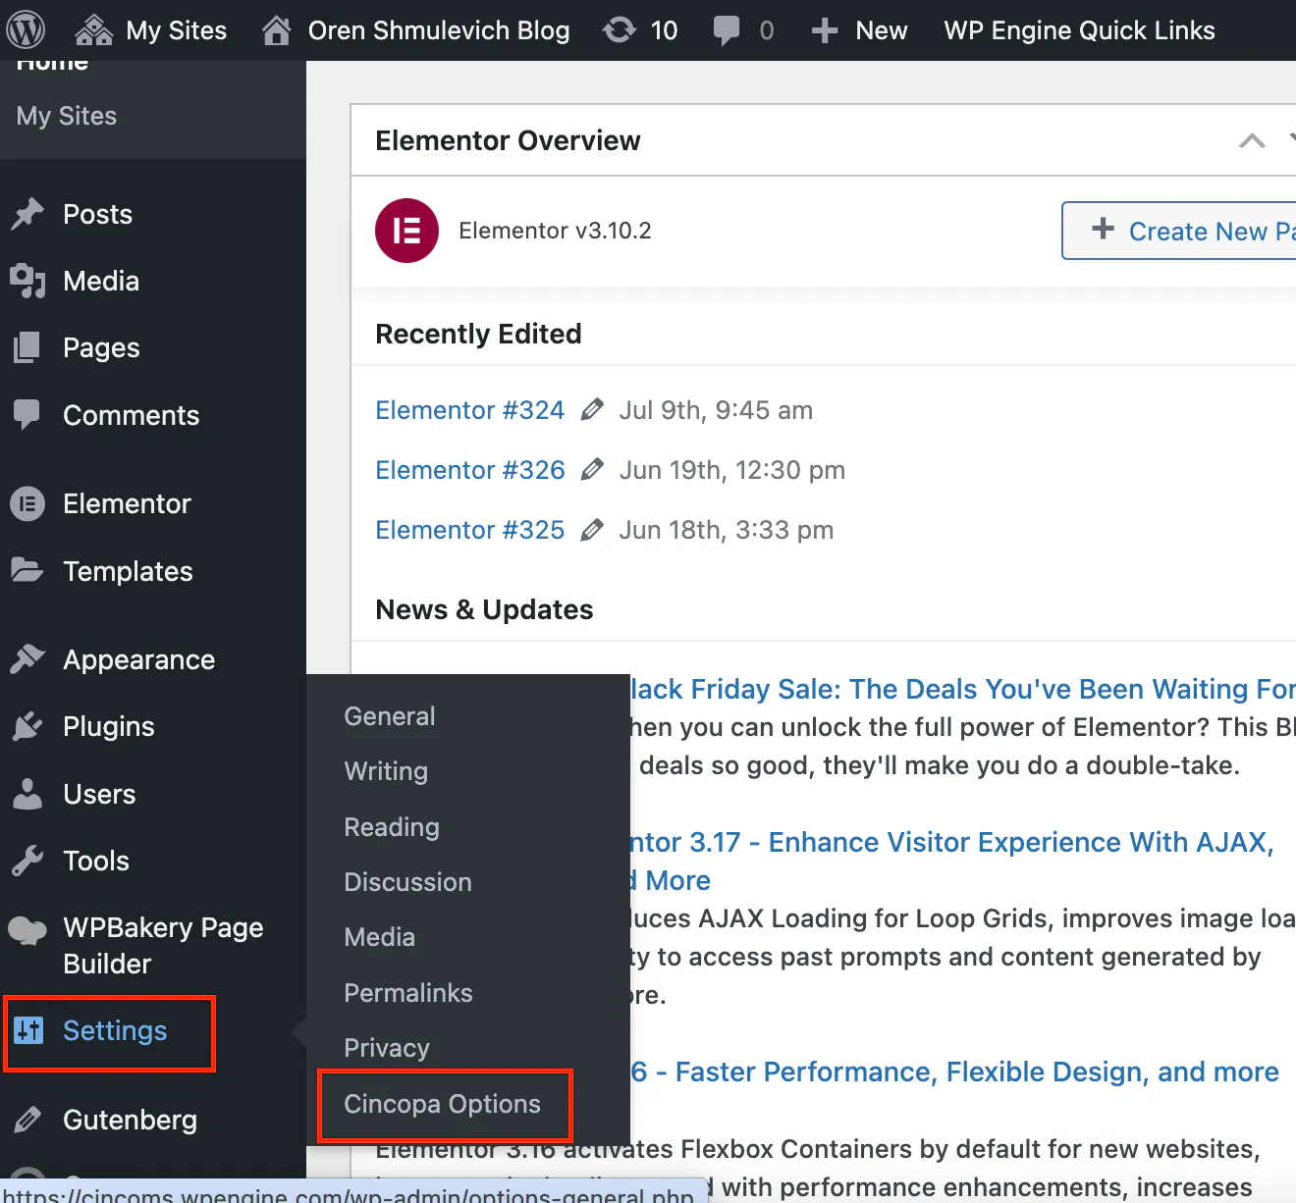Open Oren Shmulevich Blog site link
Viewport: 1296px width, 1203px height.
click(438, 30)
